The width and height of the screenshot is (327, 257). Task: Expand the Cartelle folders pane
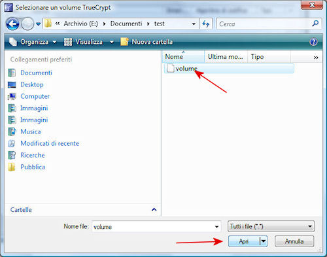(154, 209)
